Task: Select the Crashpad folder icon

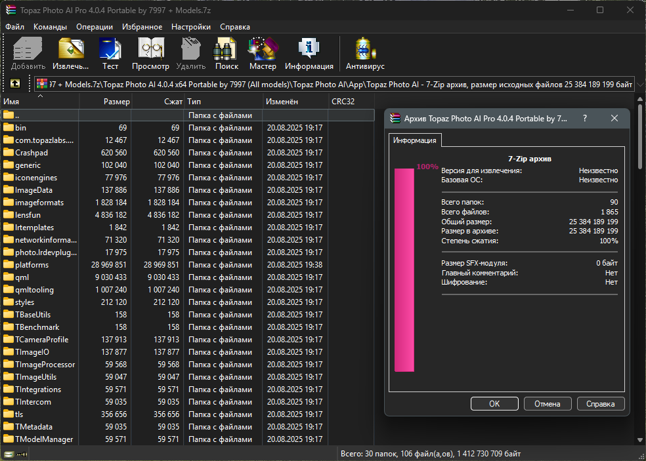Action: click(x=9, y=152)
